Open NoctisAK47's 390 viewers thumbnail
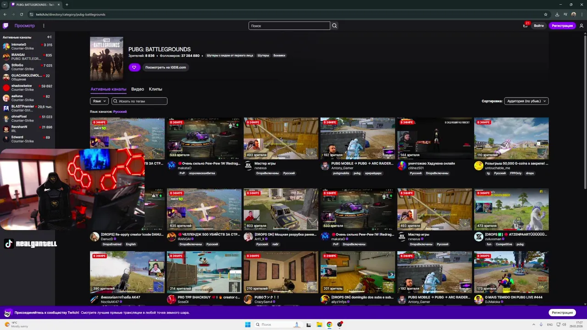Viewport: 587px width, 330px height. [127, 272]
